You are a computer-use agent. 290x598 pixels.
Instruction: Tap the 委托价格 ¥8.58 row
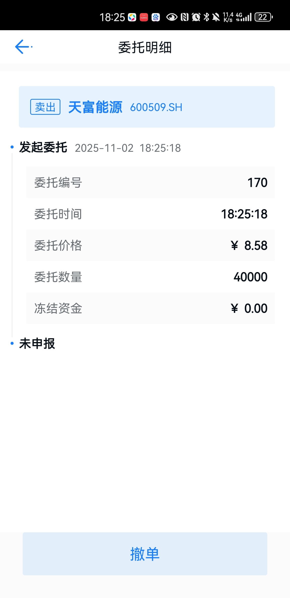pos(151,245)
